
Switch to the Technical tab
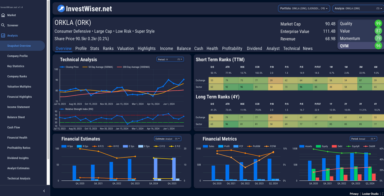292,49
